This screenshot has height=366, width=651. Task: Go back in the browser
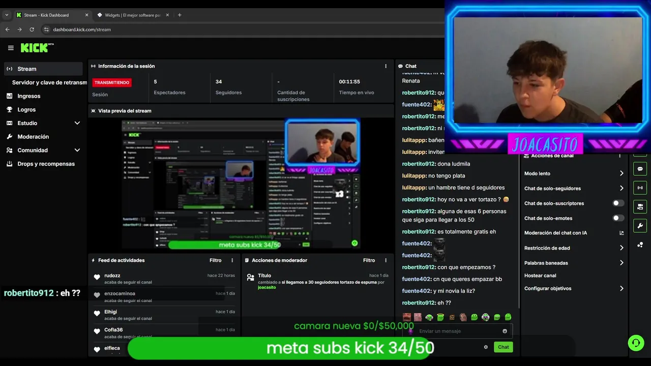click(7, 29)
